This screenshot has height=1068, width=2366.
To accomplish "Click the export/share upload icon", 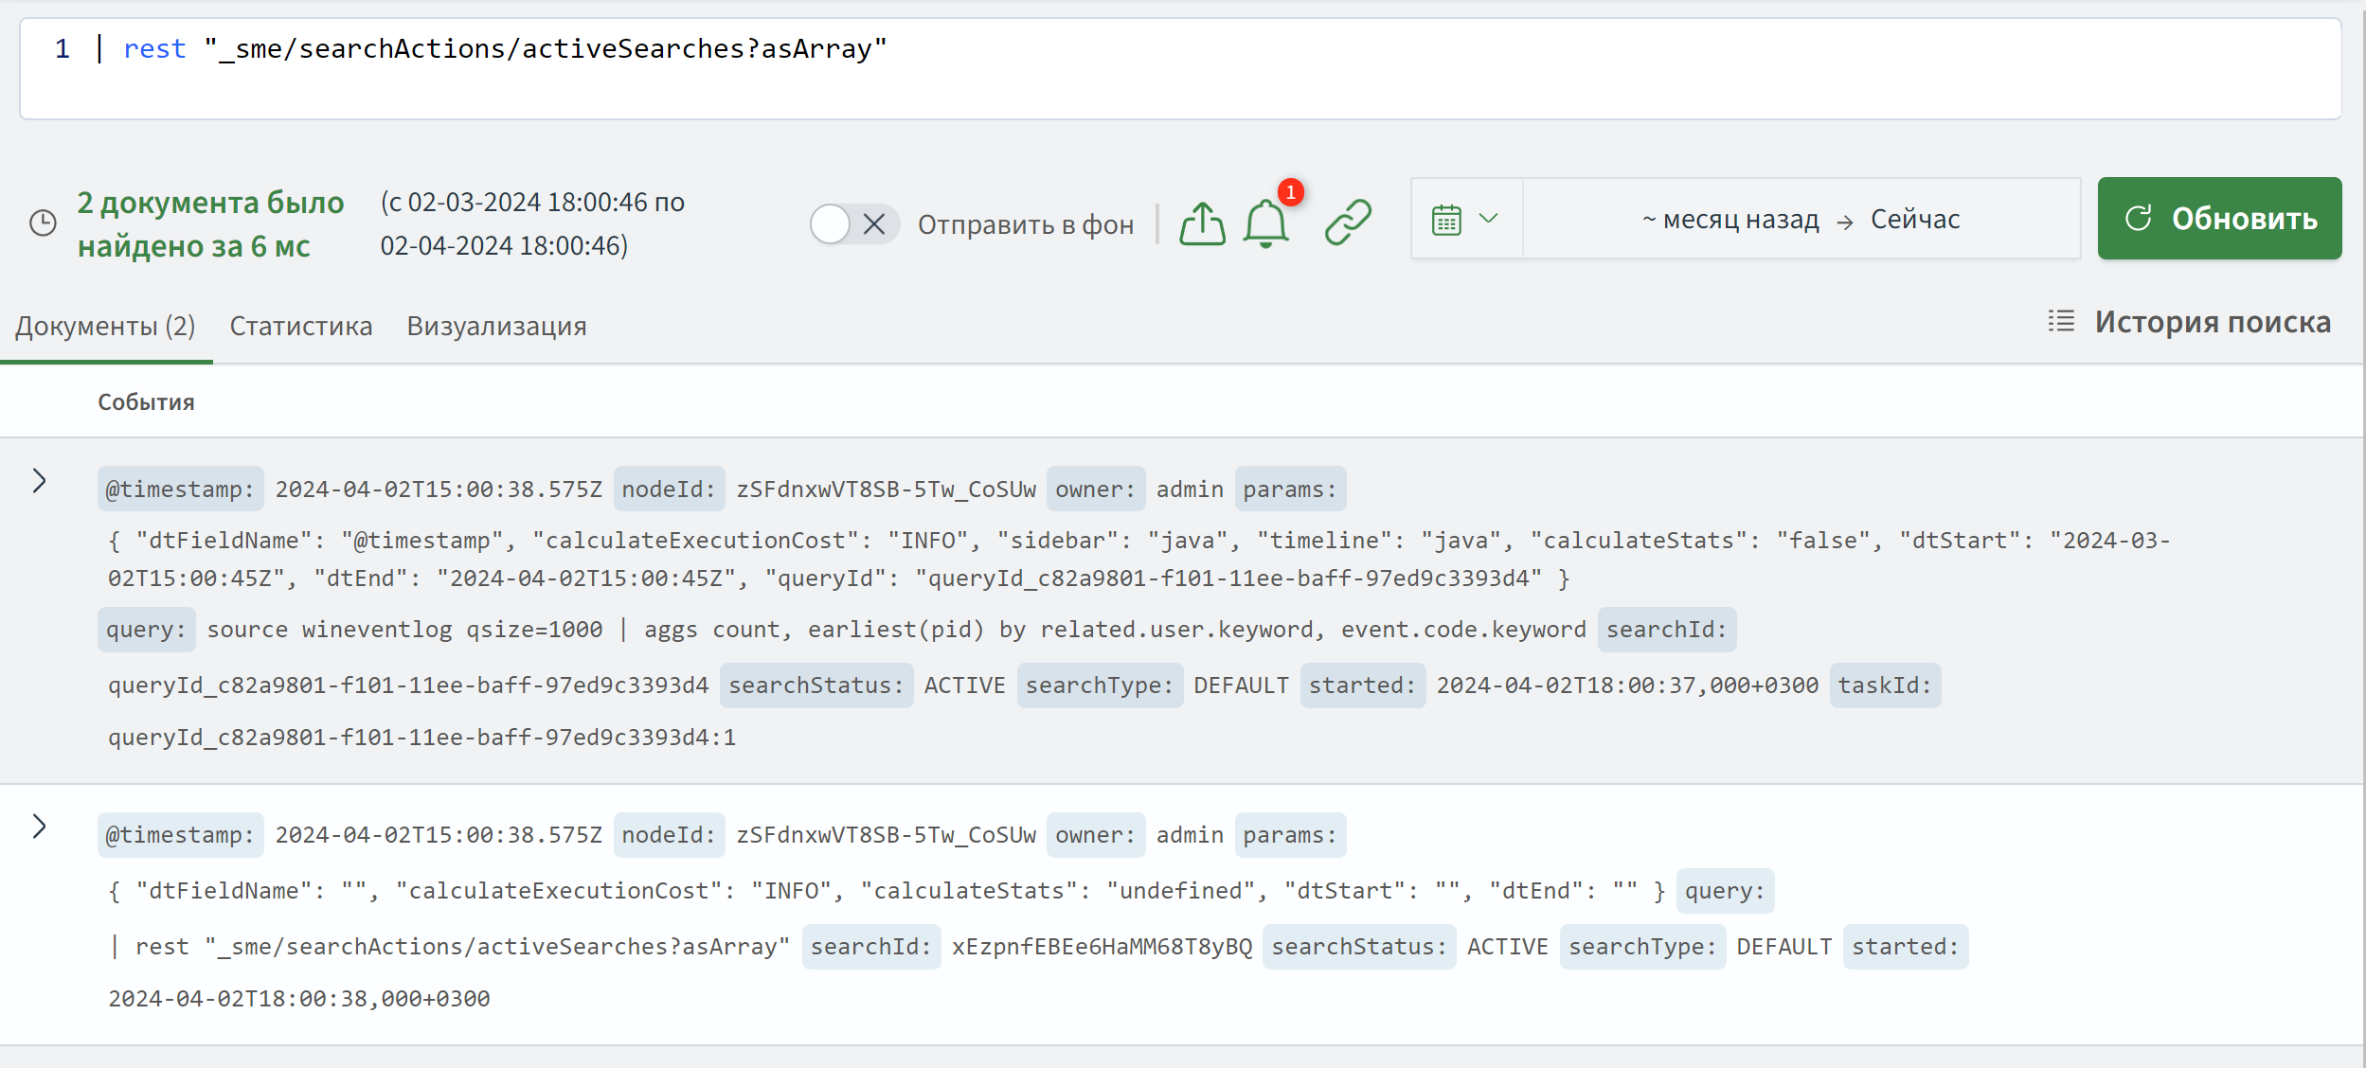I will pos(1202,224).
